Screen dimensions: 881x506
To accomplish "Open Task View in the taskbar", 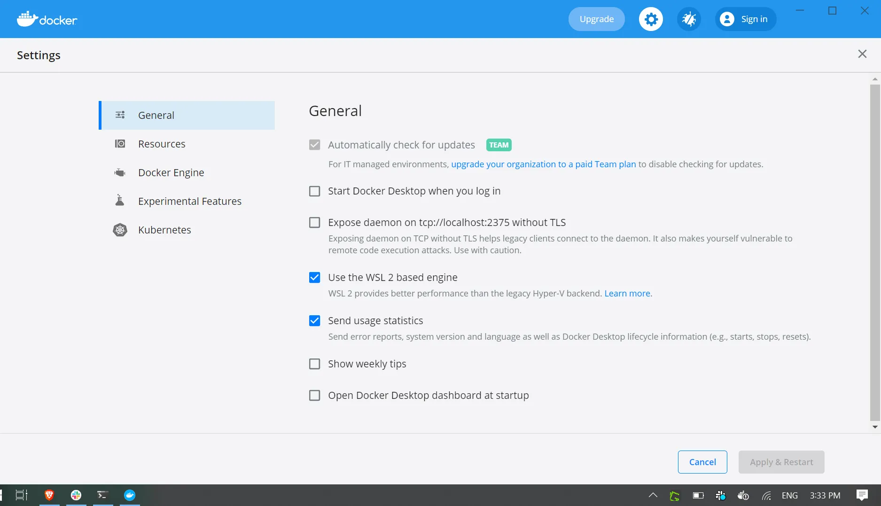I will tap(22, 495).
